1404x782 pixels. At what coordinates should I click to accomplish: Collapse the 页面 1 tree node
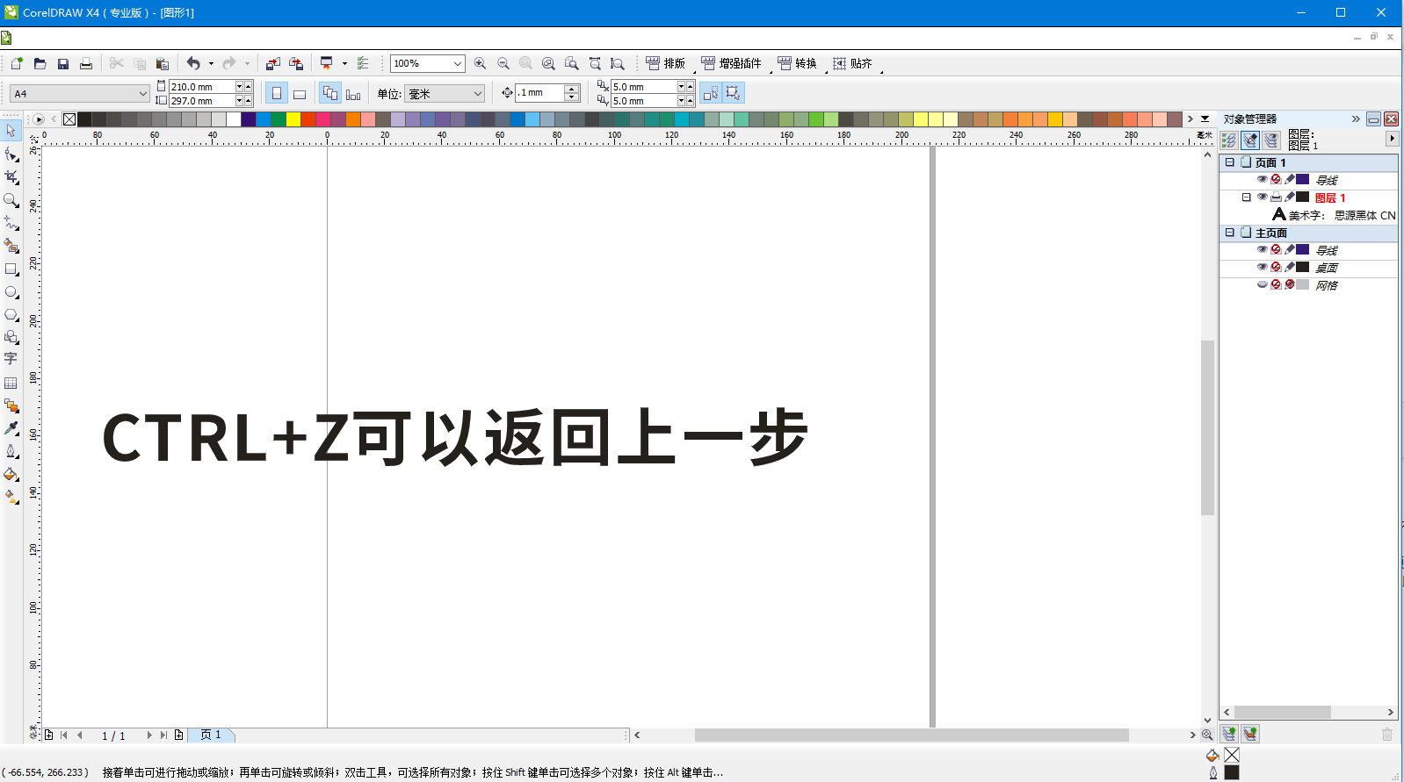(1230, 162)
